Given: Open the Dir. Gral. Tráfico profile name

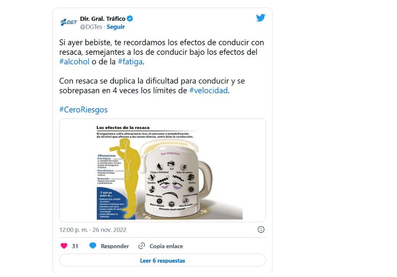Looking at the screenshot, I should pyautogui.click(x=102, y=19).
